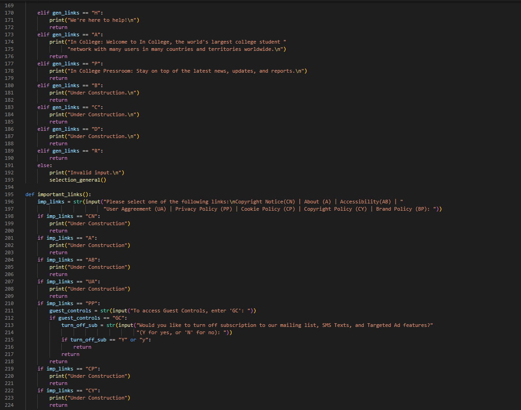
Task: Click the imp_links variable on line 196
Action: (x=51, y=201)
